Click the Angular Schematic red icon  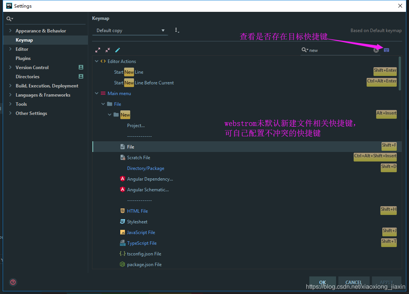(x=122, y=189)
